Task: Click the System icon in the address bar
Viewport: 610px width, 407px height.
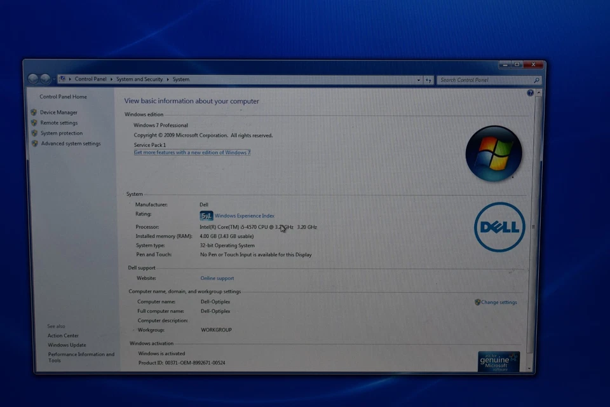Action: coord(63,79)
